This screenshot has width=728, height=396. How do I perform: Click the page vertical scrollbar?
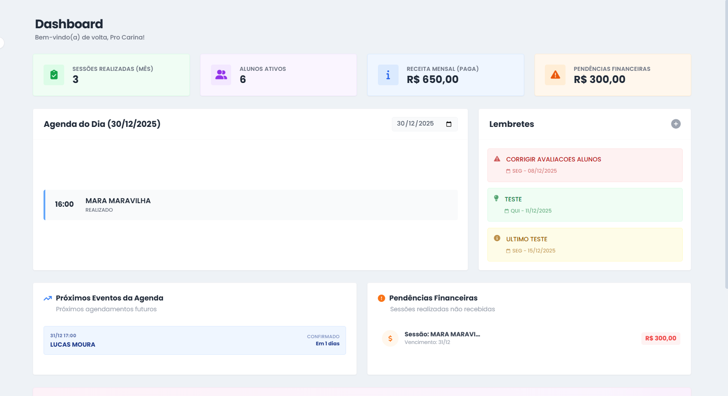click(726, 144)
